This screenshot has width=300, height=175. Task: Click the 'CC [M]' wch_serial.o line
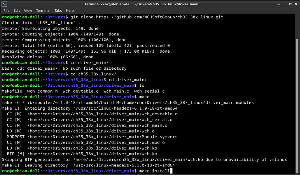click(x=89, y=120)
